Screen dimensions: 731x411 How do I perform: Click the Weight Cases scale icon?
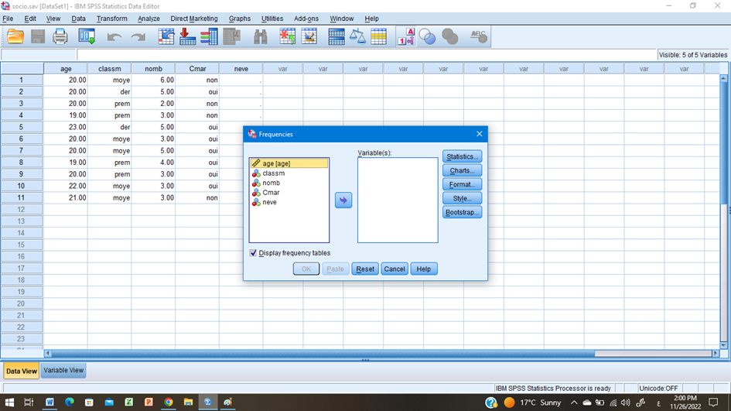tap(357, 36)
